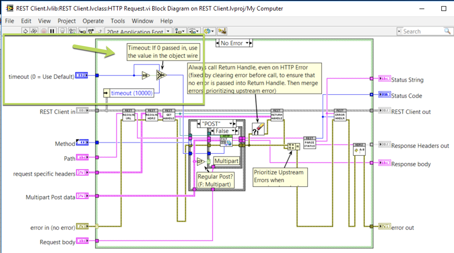Enable Highlight Execution with the light bulb icon
The height and width of the screenshot is (253, 454).
62,31
